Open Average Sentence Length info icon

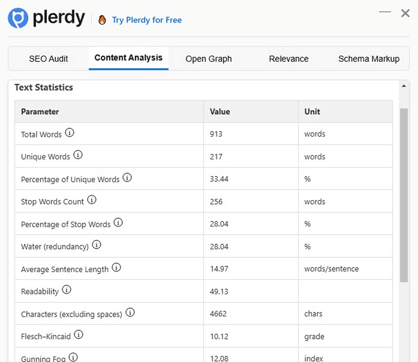tap(116, 268)
